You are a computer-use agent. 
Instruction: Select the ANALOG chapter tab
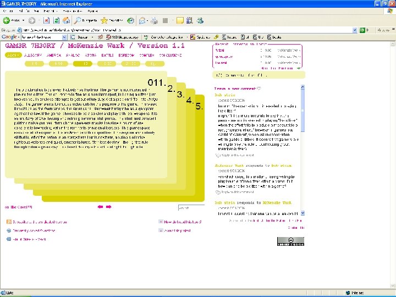[73, 55]
